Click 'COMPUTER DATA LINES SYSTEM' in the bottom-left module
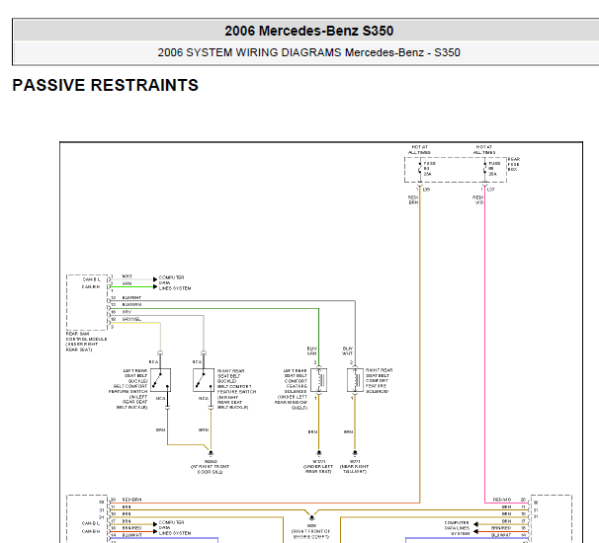 [x=175, y=528]
